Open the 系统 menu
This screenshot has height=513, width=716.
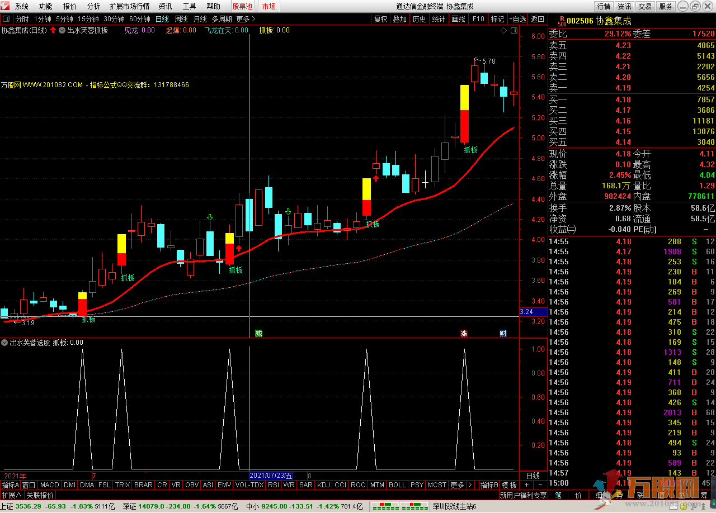[22, 6]
